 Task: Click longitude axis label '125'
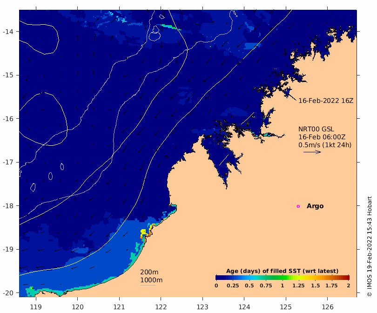tap(286, 307)
